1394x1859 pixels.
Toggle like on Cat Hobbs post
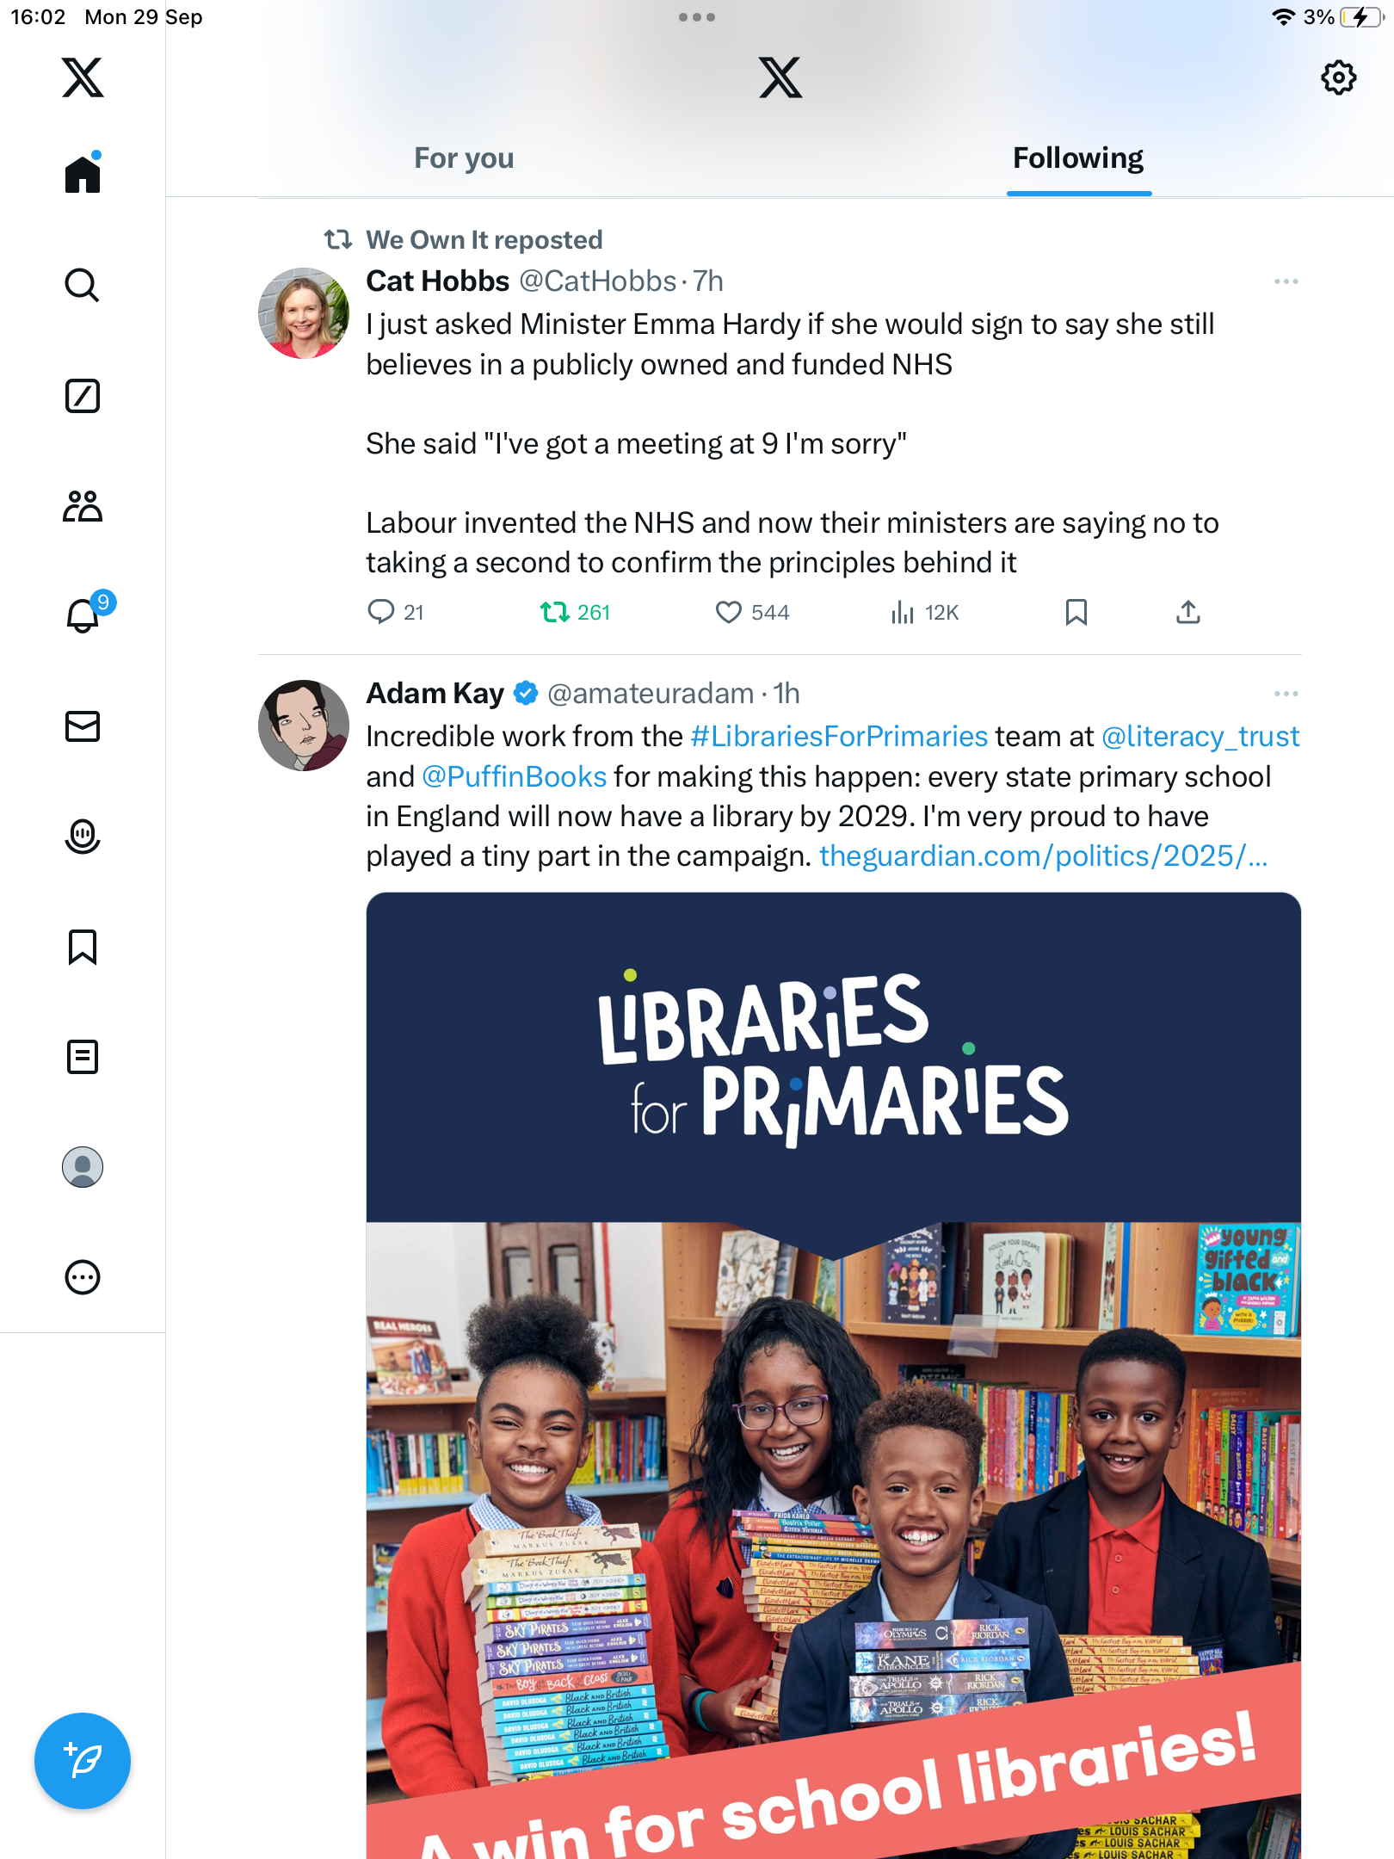752,612
